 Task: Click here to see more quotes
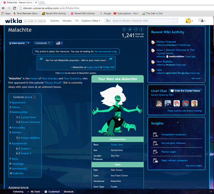pos(62,73)
